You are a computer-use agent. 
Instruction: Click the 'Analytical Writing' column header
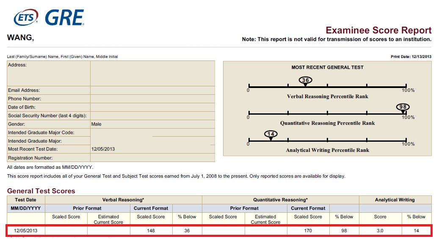(x=395, y=200)
